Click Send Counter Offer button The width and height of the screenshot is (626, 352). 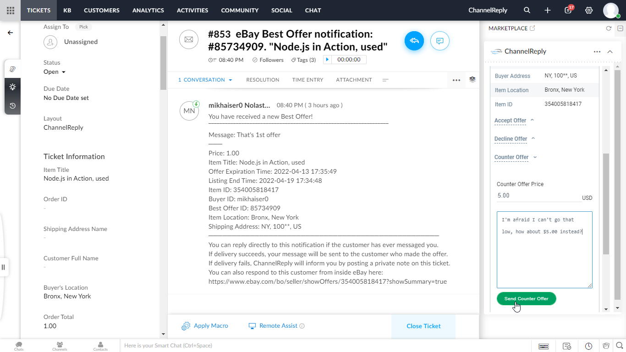coord(526,298)
